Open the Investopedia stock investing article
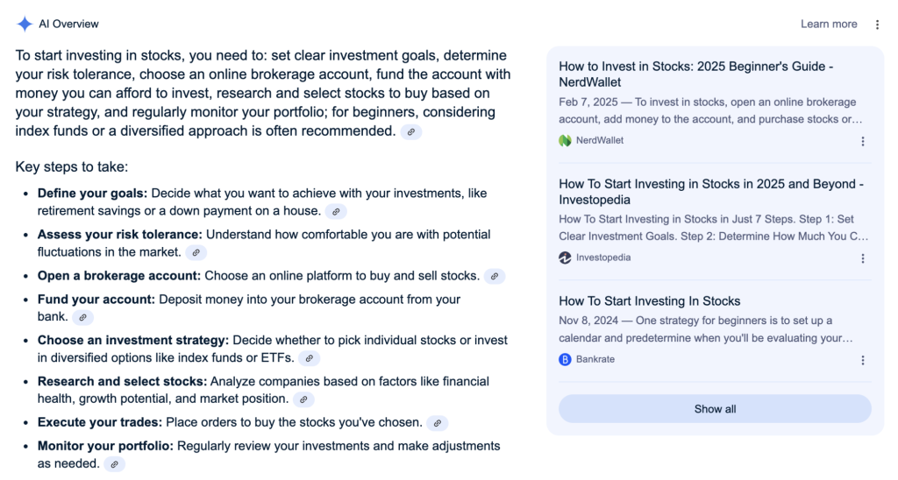Screen dimensions: 898x480 [x=711, y=191]
